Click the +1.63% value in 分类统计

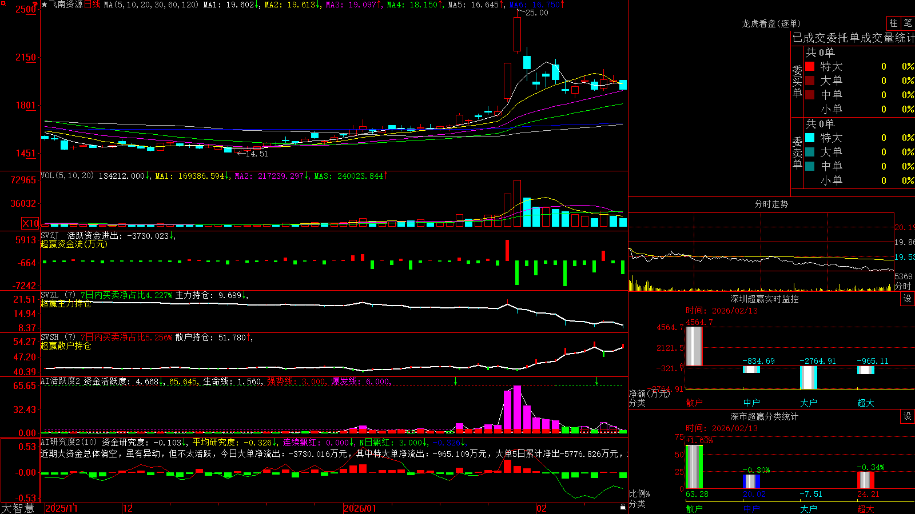[x=699, y=440]
